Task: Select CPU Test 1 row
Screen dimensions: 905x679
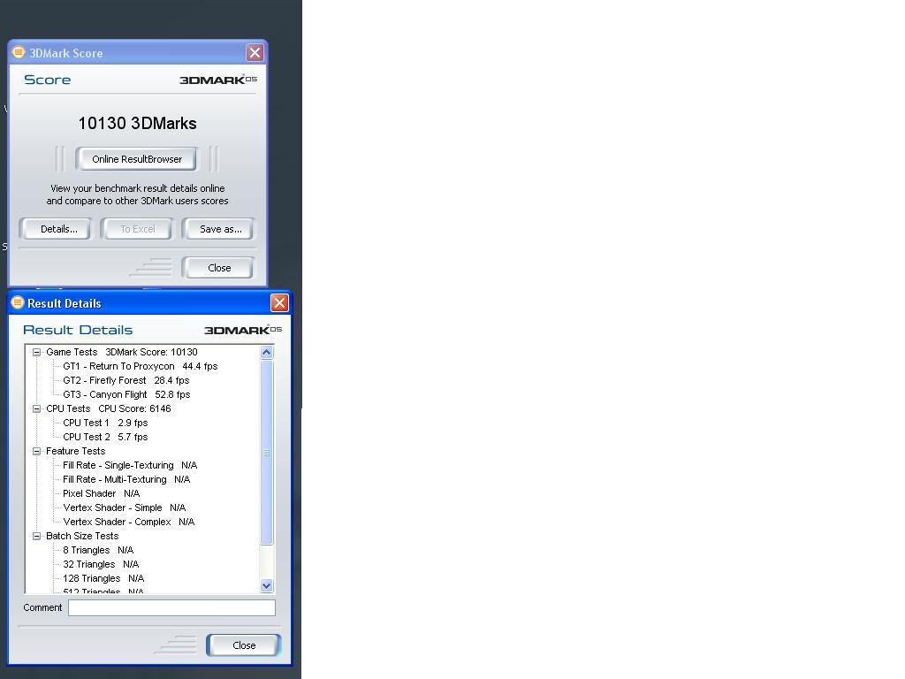Action: [105, 423]
